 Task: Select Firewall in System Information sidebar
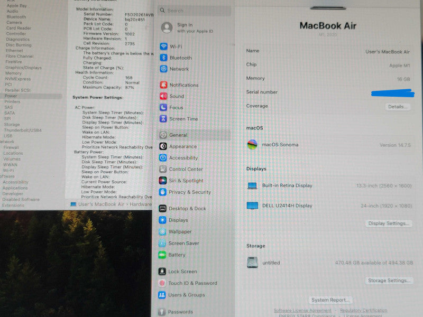click(11, 147)
